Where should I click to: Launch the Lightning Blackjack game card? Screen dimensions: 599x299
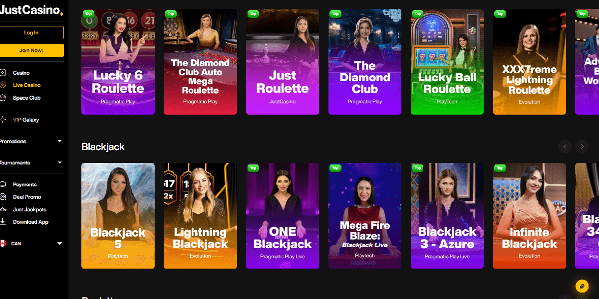tap(200, 216)
